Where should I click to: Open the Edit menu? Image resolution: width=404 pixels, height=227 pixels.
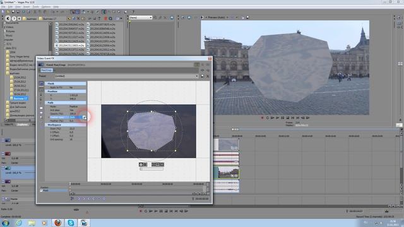11,7
